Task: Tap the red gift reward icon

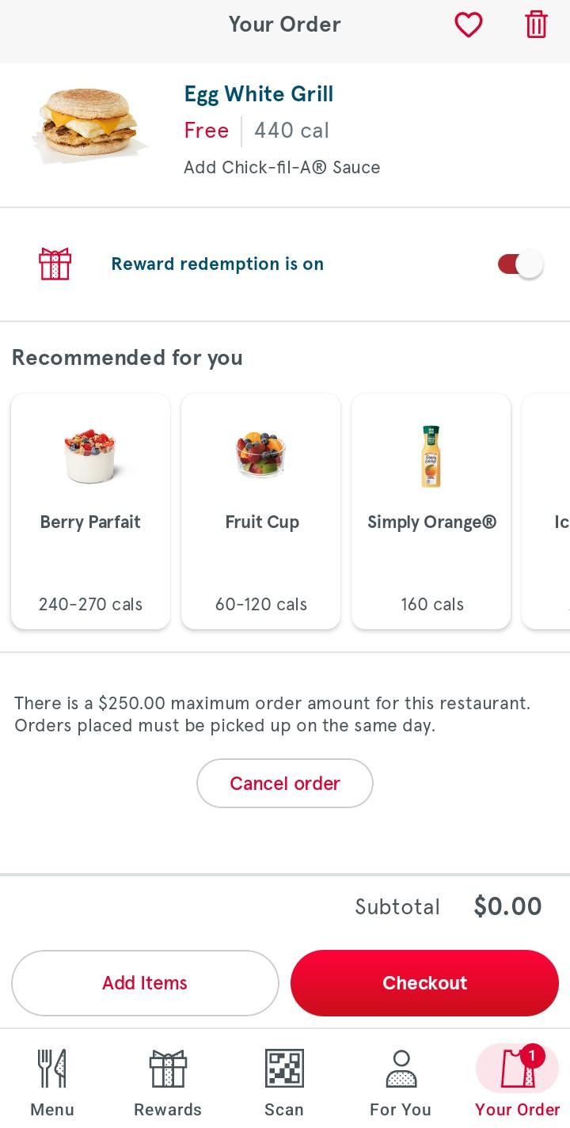Action: (55, 264)
